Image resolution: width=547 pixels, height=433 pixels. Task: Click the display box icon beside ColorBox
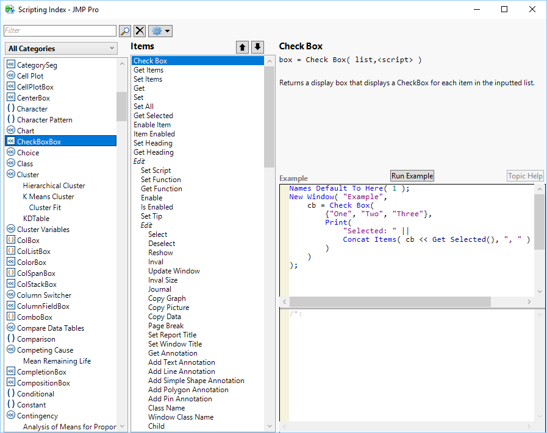click(10, 262)
